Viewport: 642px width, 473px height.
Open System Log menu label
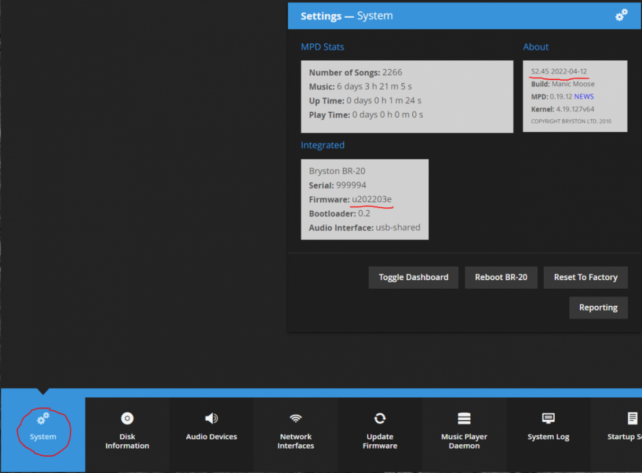[x=548, y=437]
